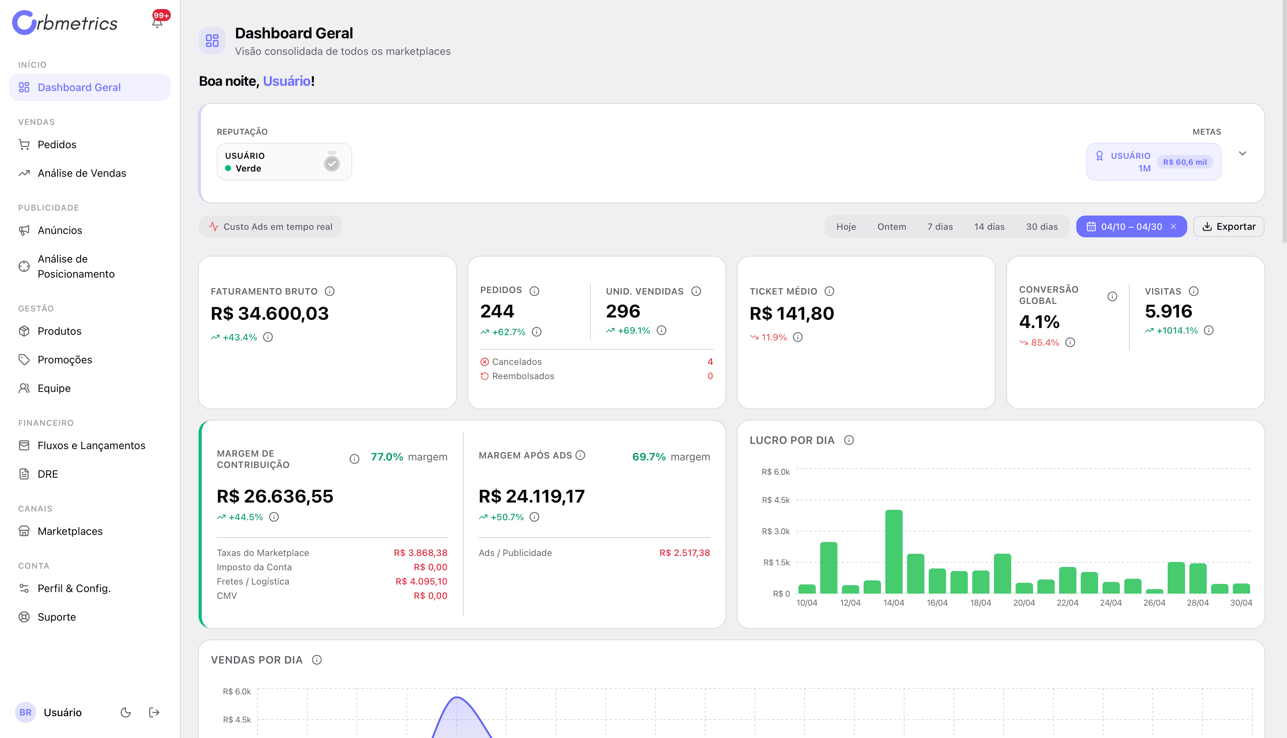
Task: Open info icon beside +44.5% change
Action: (x=274, y=516)
